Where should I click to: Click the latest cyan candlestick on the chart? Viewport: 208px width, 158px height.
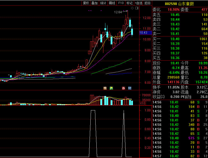[132, 32]
